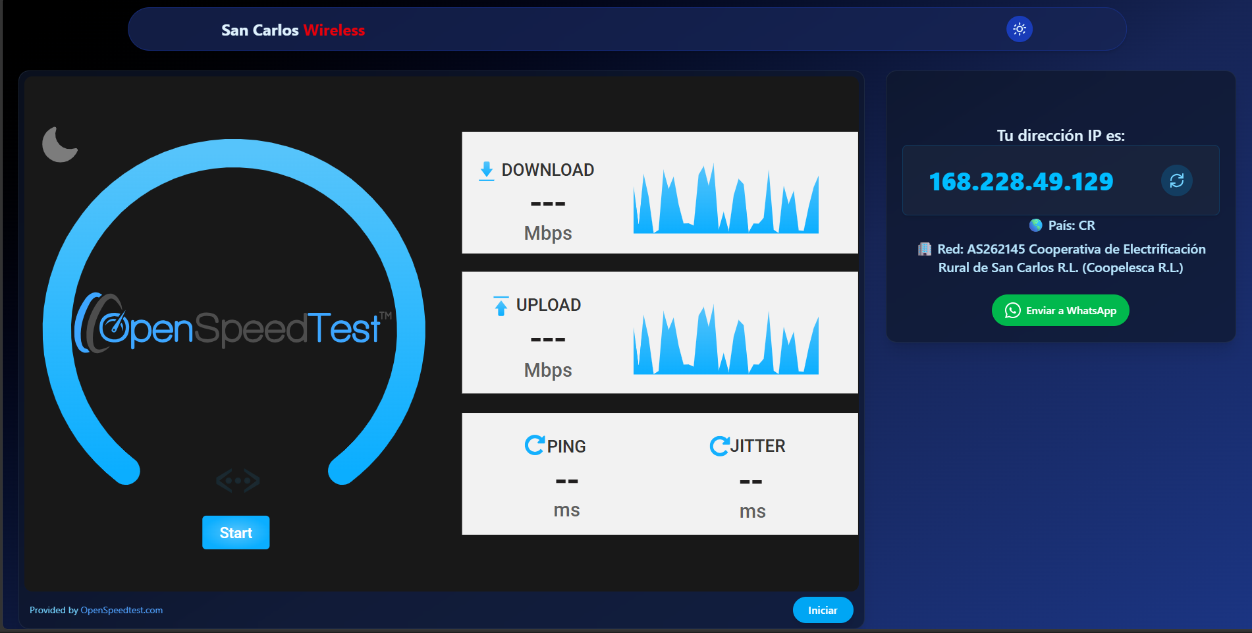Viewport: 1252px width, 633px height.
Task: Switch to dark mode with moon icon
Action: (x=60, y=144)
